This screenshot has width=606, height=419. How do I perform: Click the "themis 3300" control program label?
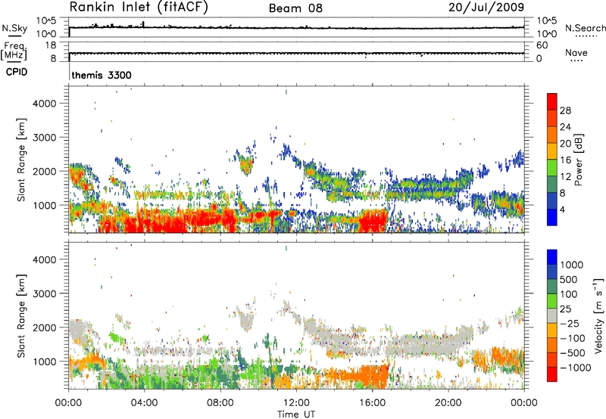click(x=102, y=75)
